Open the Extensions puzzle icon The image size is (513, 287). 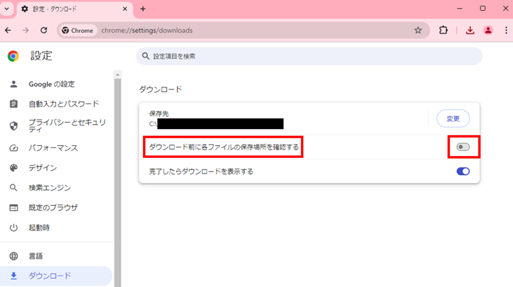[443, 30]
